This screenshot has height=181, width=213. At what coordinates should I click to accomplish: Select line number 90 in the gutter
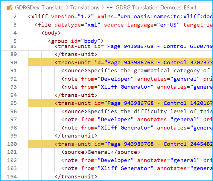point(13,63)
